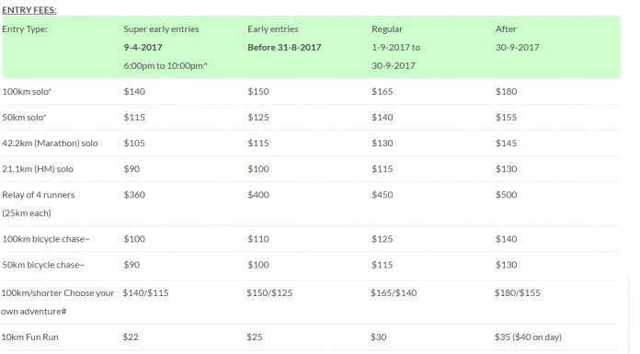Click the 50km bicycle chase label

[x=43, y=265]
